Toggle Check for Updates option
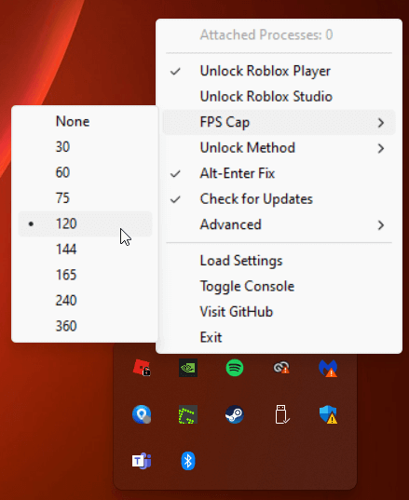The image size is (409, 500). click(x=279, y=199)
